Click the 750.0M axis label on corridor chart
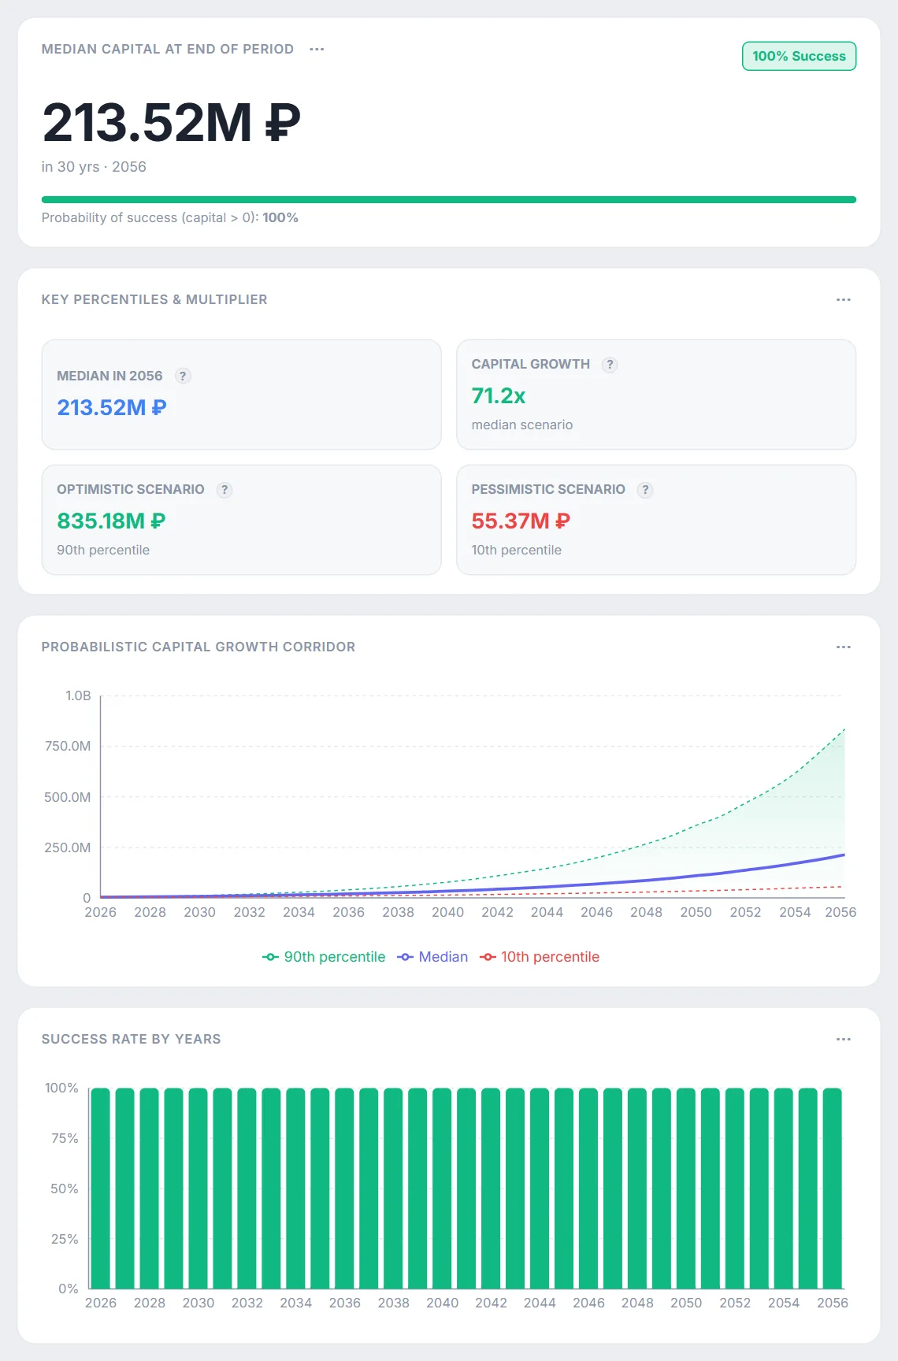Image resolution: width=898 pixels, height=1361 pixels. (x=68, y=746)
